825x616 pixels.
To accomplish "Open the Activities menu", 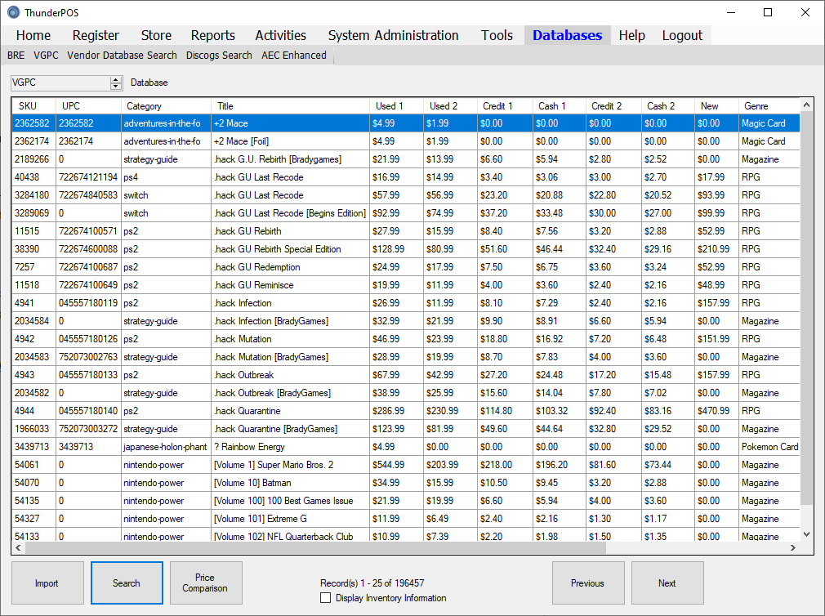I will 280,35.
